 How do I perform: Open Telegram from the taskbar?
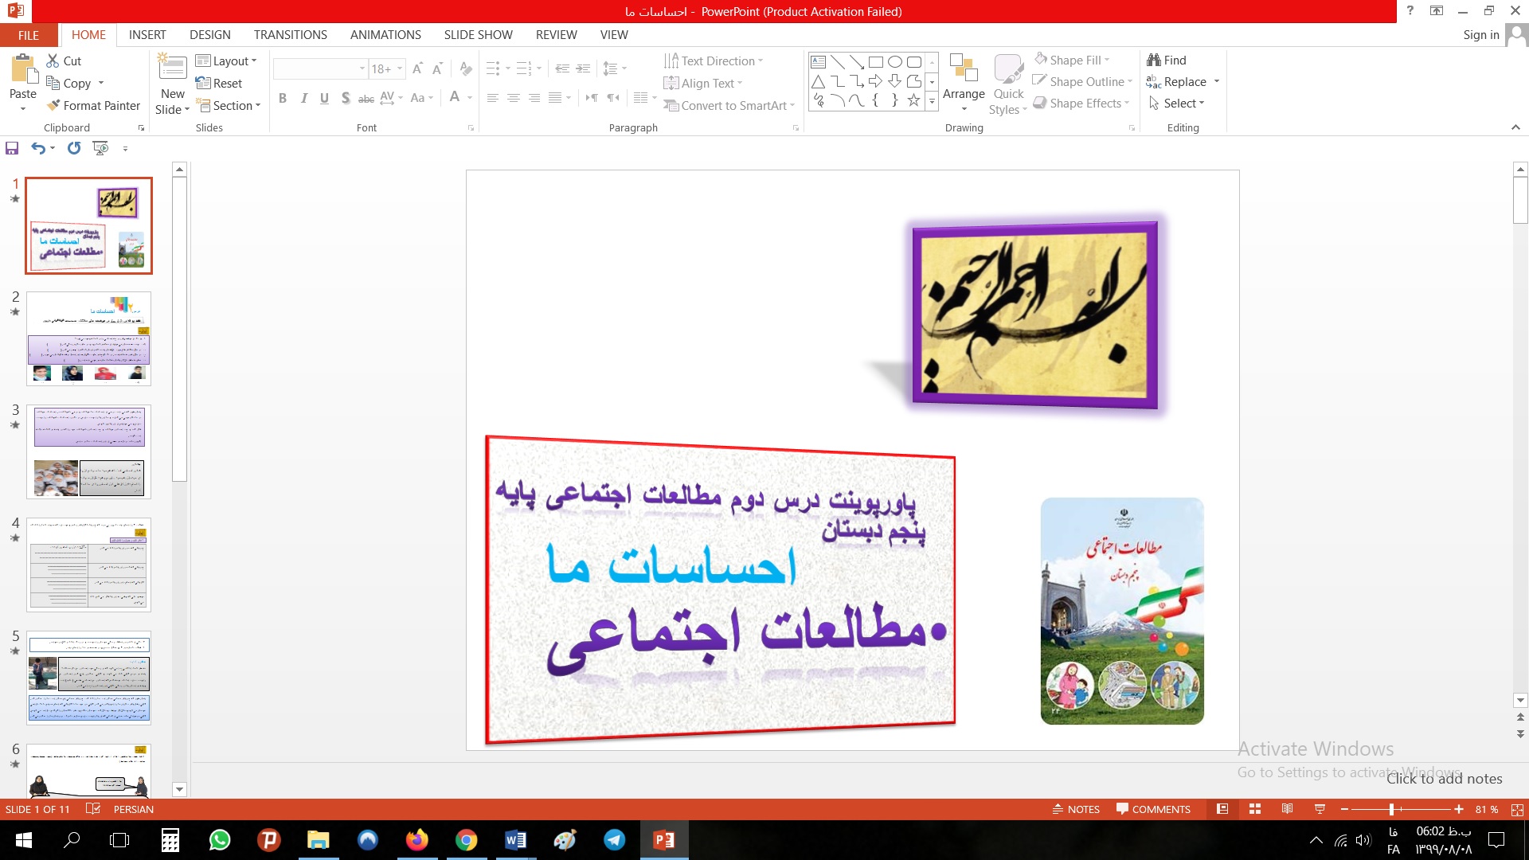click(614, 840)
